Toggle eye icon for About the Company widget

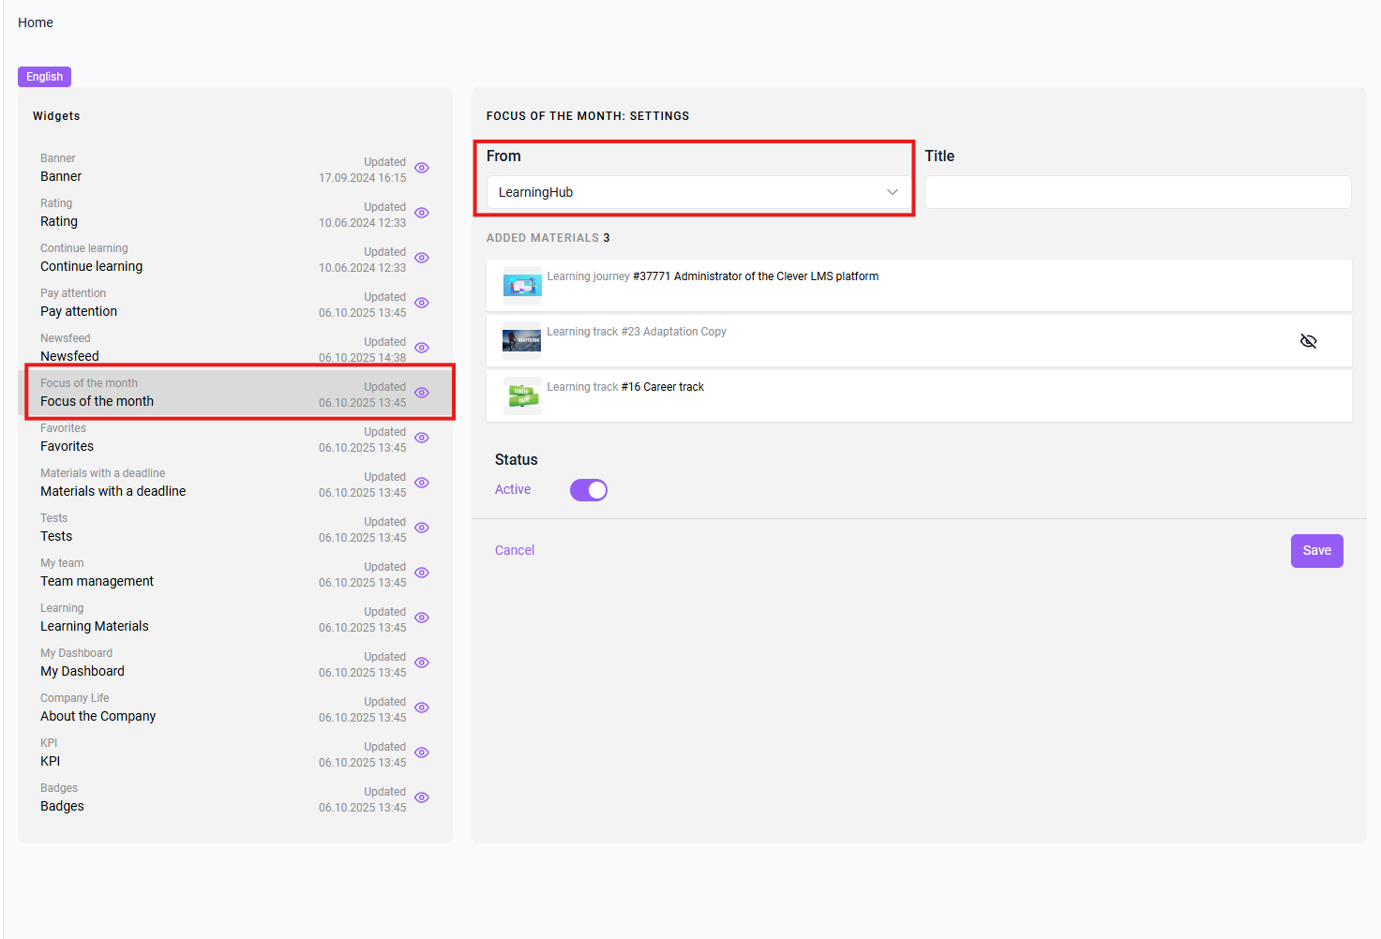coord(422,708)
